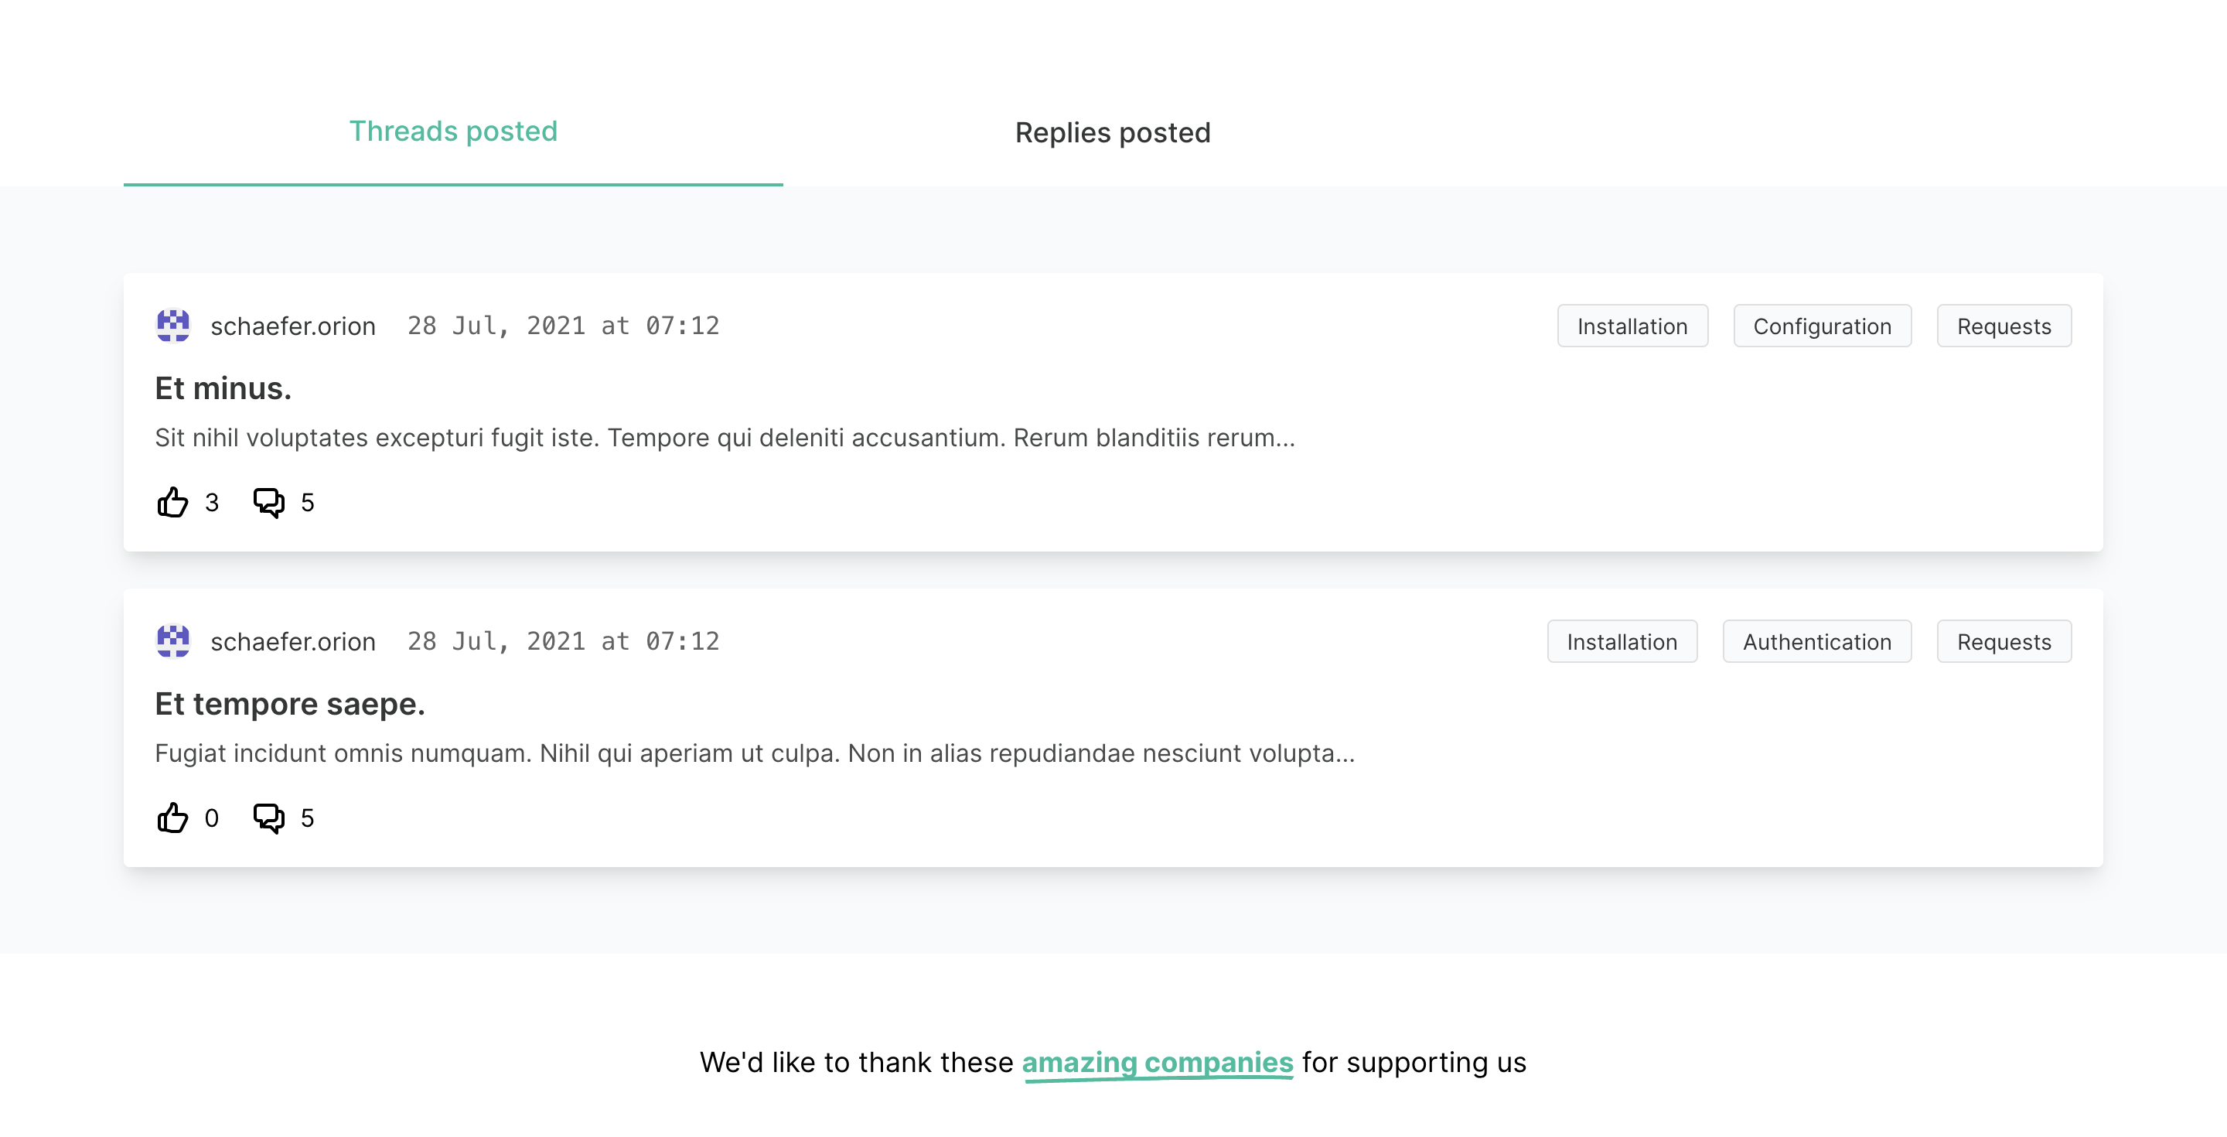The height and width of the screenshot is (1137, 2227).
Task: Select Requests tag on 'Et tempore saepe.' thread
Action: click(2003, 641)
